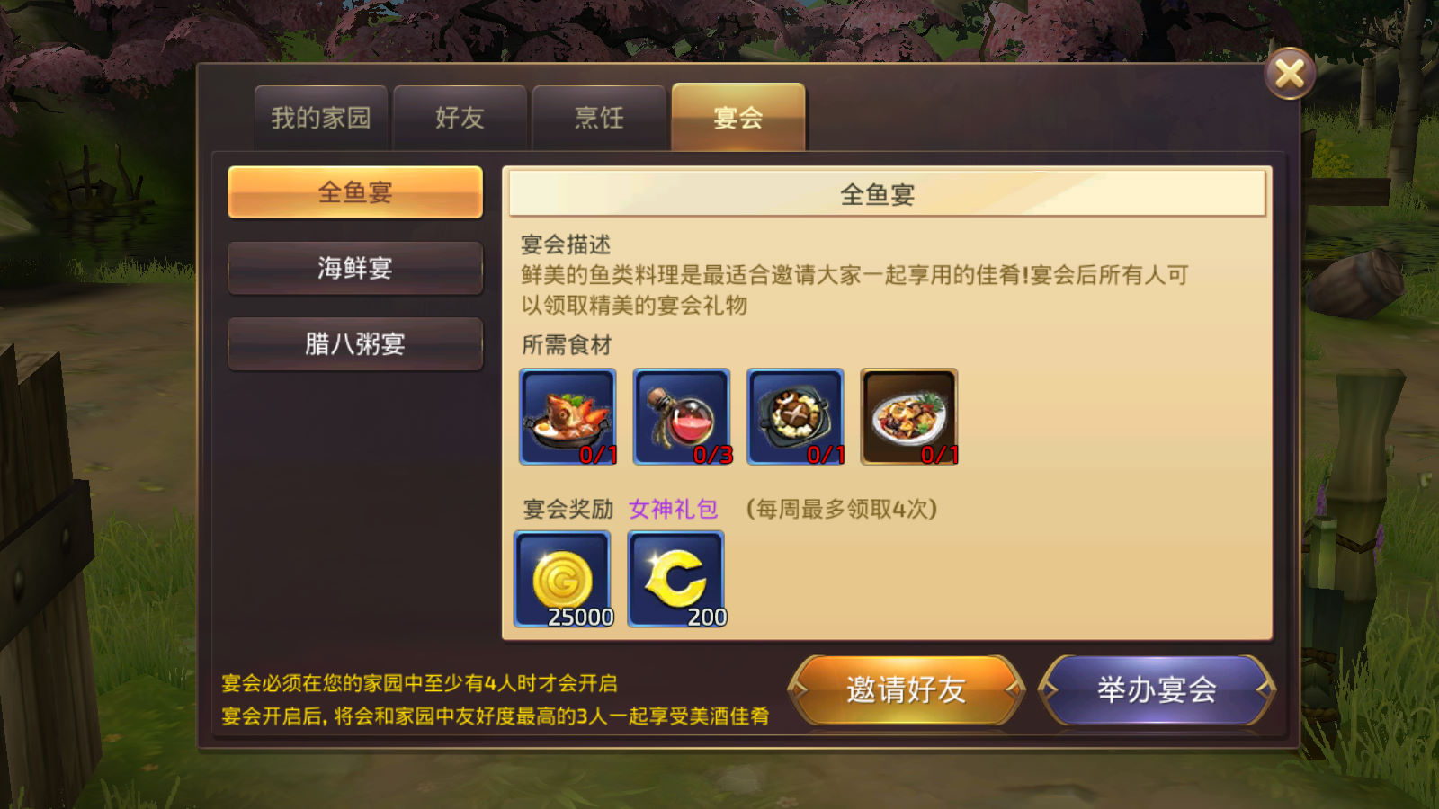Tap the braised fish dish ingredient icon

pyautogui.click(x=568, y=416)
